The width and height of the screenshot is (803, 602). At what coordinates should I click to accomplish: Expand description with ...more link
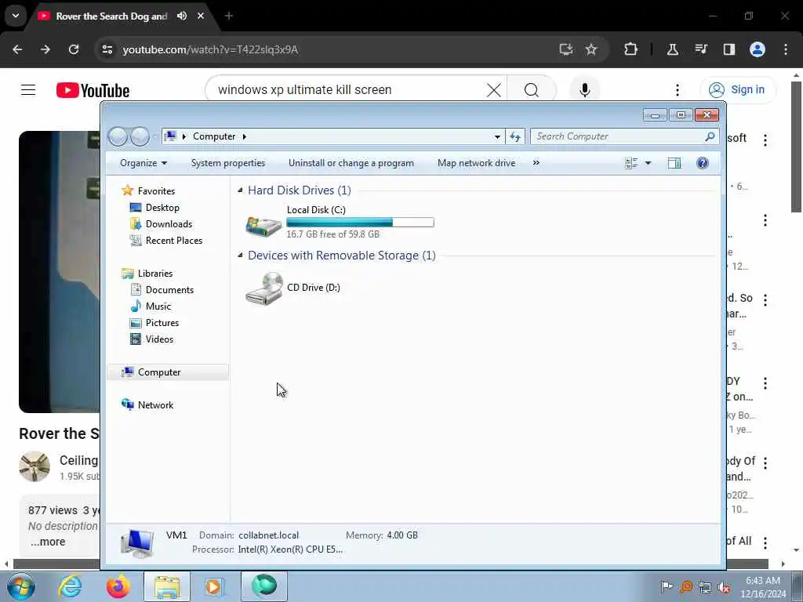(48, 542)
